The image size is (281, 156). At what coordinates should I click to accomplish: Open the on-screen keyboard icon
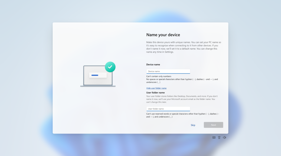(x=214, y=138)
